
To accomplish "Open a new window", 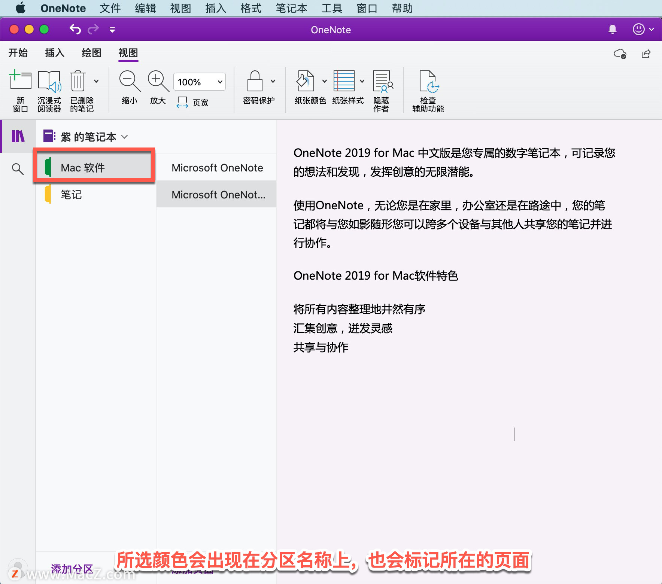I will [x=20, y=91].
